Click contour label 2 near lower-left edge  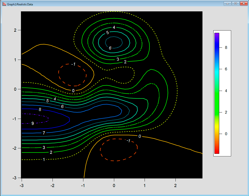pyautogui.click(x=51, y=152)
